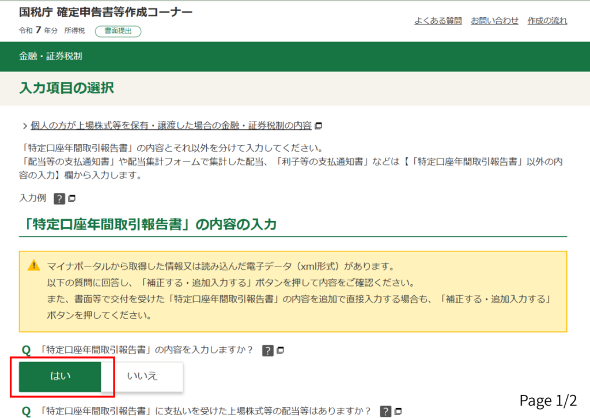Viewport: 590px width, 418px height.
Task: Open help icon for 内容を入力しますか question
Action: [x=267, y=350]
